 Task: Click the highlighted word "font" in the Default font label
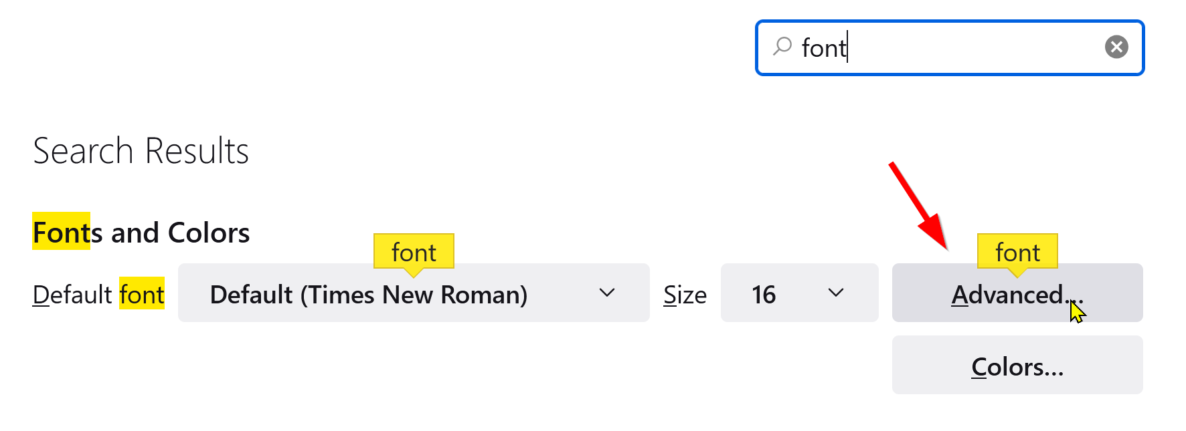pos(142,295)
